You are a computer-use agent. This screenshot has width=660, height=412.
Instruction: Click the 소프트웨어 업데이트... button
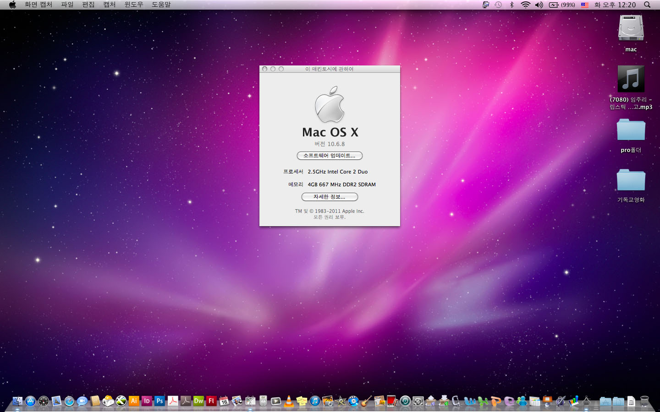pos(330,156)
